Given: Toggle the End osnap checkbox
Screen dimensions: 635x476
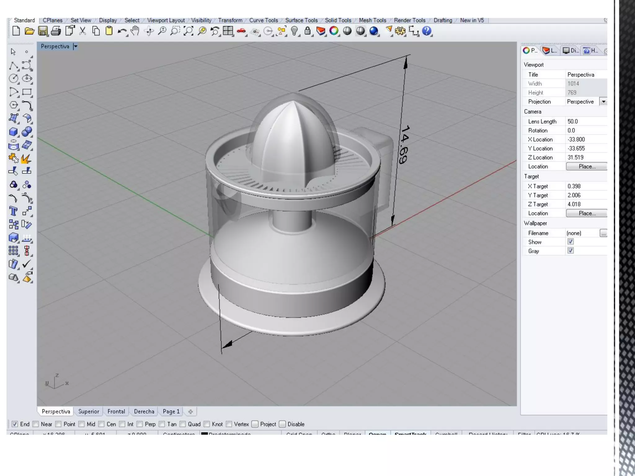Looking at the screenshot, I should point(15,424).
